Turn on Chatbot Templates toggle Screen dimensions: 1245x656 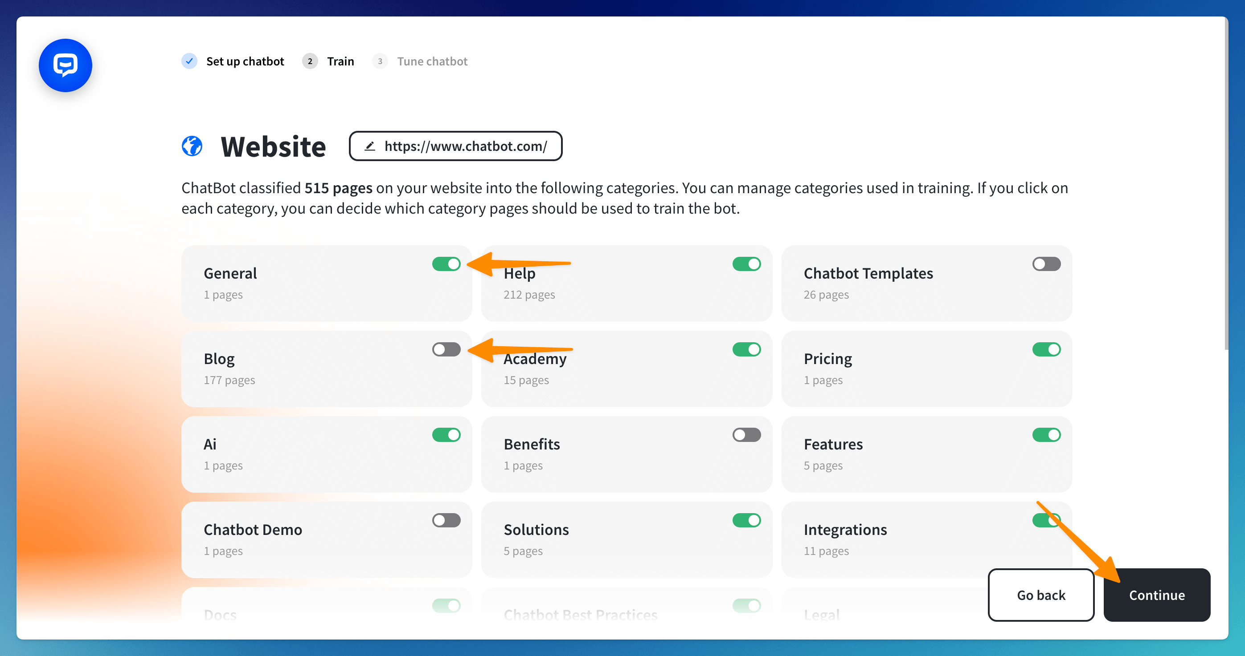tap(1046, 264)
